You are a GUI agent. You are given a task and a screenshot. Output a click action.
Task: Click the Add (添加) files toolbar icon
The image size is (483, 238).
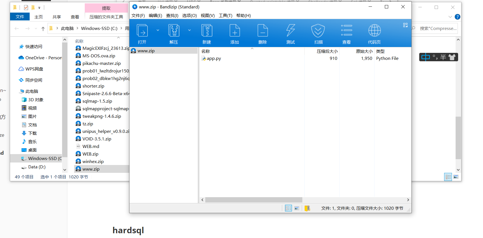tap(235, 34)
